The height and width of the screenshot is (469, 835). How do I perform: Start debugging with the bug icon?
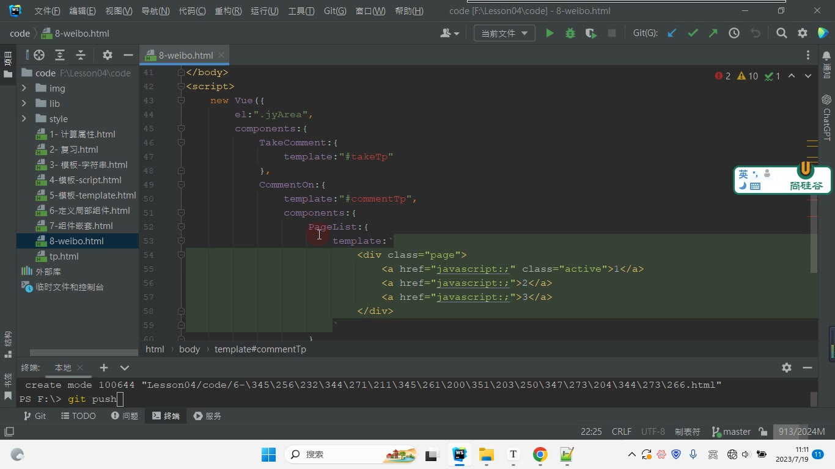pyautogui.click(x=570, y=34)
